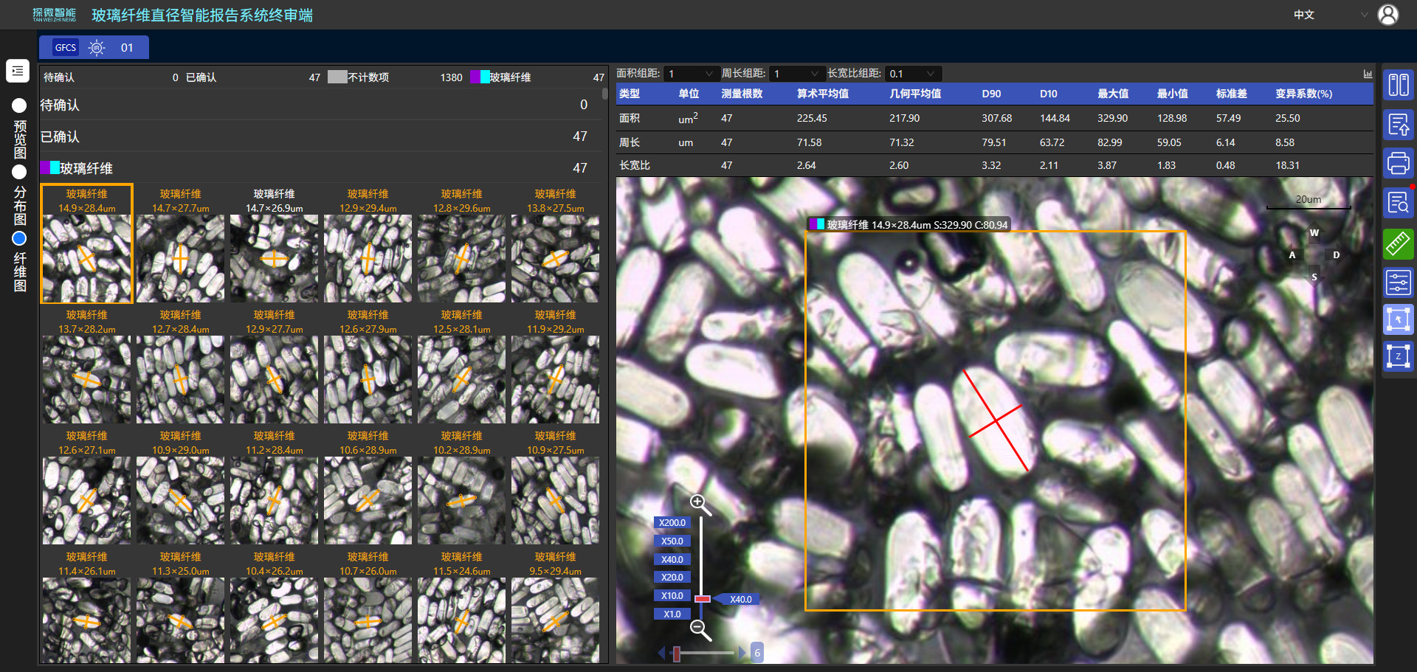Viewport: 1417px width, 672px height.
Task: Click the user account avatar icon
Action: coord(1387,15)
